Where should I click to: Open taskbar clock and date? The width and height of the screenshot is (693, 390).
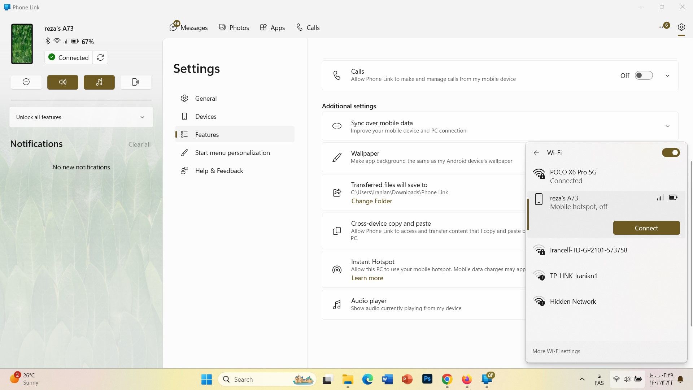pyautogui.click(x=661, y=379)
